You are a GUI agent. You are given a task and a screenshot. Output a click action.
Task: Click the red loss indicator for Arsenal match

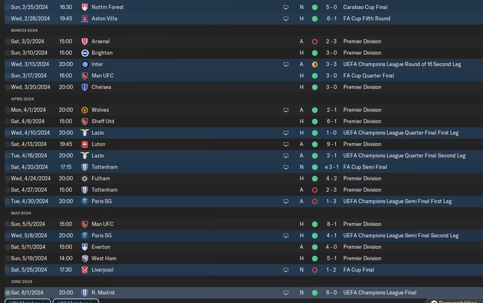pos(314,41)
